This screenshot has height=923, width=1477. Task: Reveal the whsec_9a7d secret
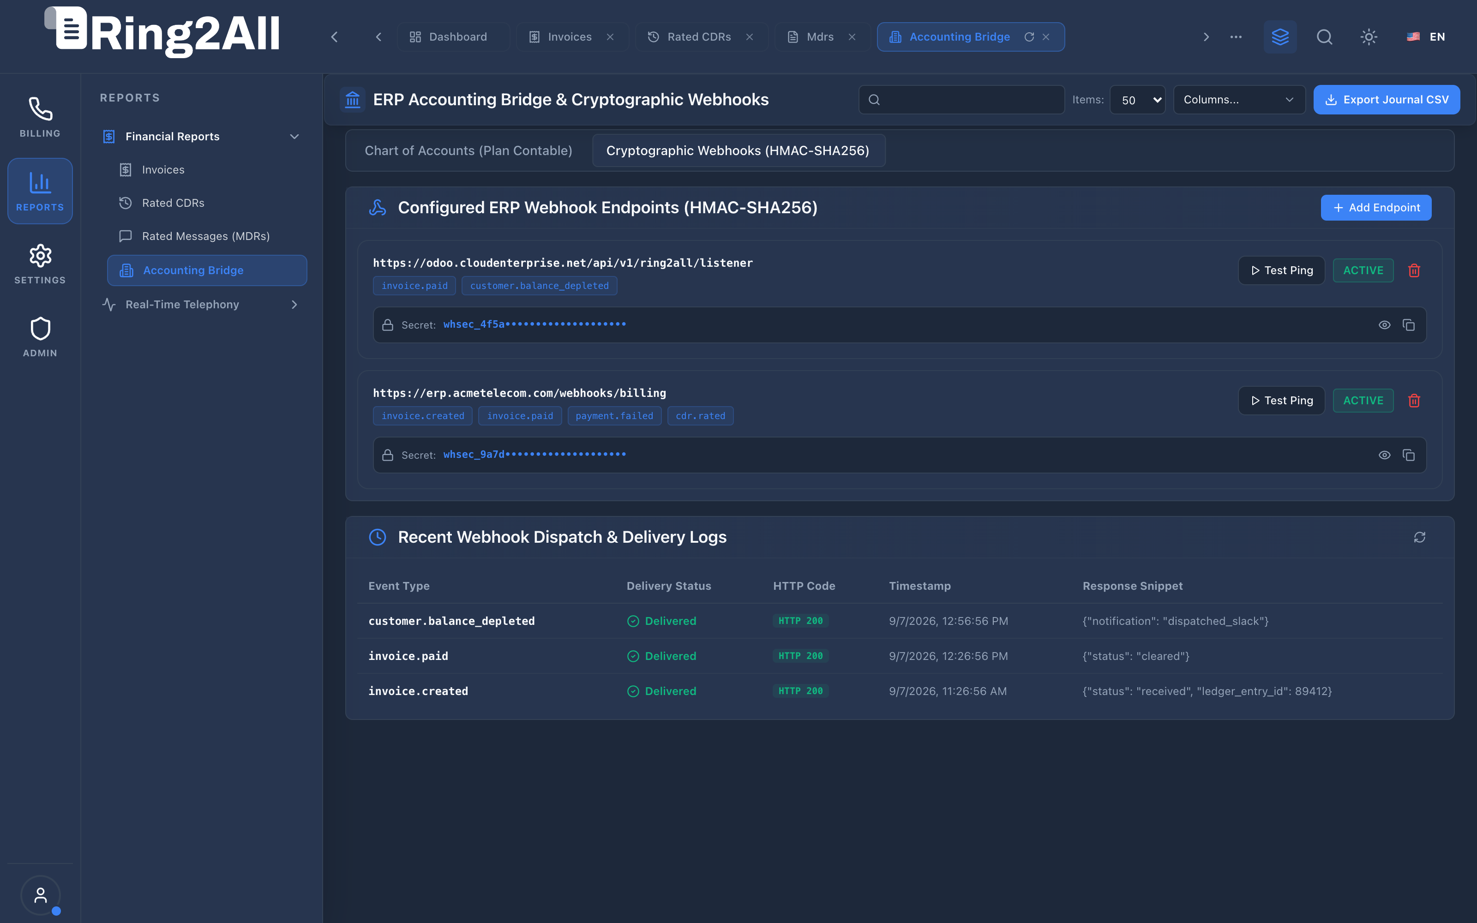tap(1384, 455)
